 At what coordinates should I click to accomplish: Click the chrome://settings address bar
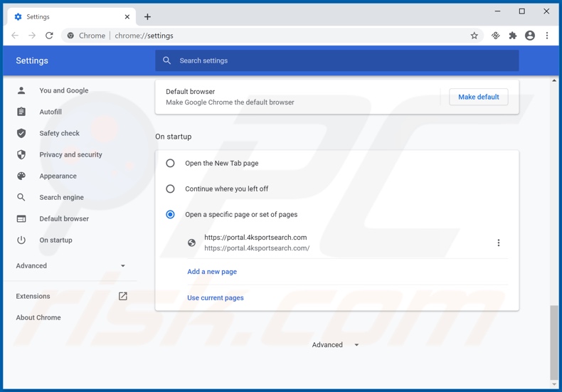[x=272, y=36]
